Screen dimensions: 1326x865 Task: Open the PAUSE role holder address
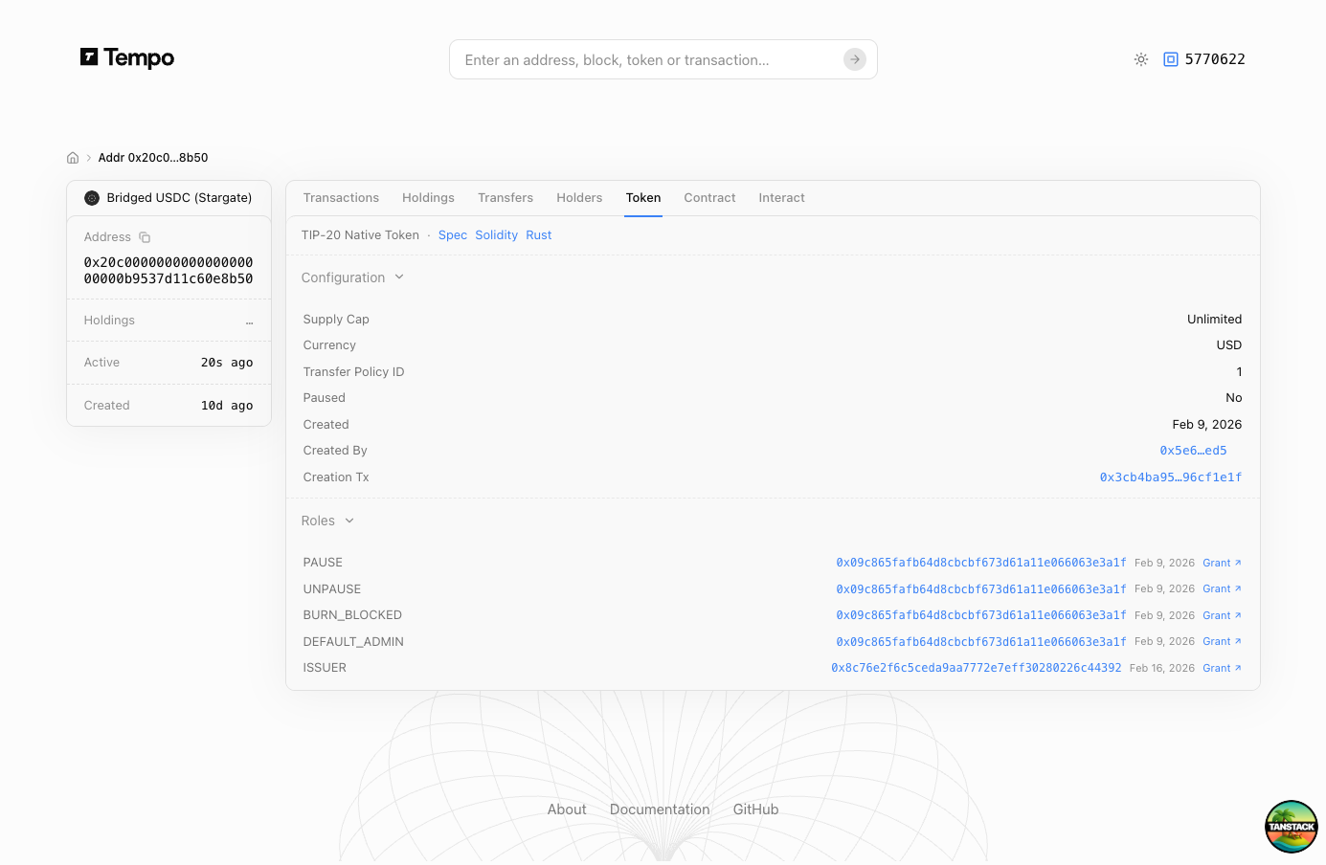click(980, 563)
